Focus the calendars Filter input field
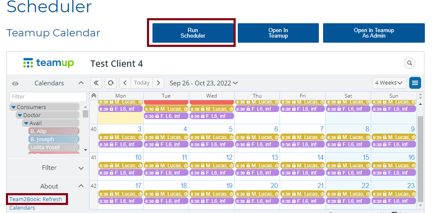This screenshot has width=435, height=213. (48, 97)
